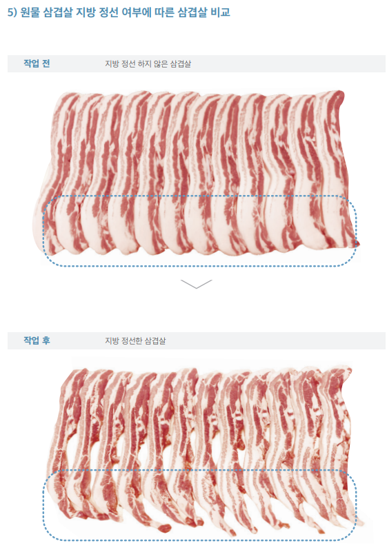The width and height of the screenshot is (387, 552).
Task: Click the empty gray bar area beside 작업 후
Action: pos(276,340)
